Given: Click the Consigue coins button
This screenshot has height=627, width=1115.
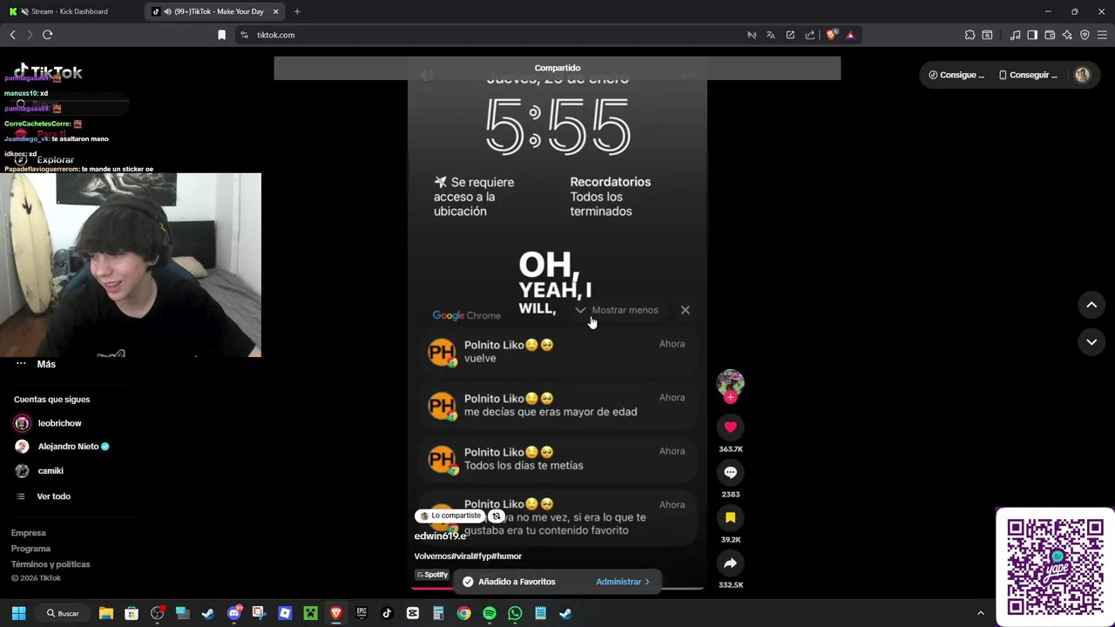Looking at the screenshot, I should coord(956,75).
